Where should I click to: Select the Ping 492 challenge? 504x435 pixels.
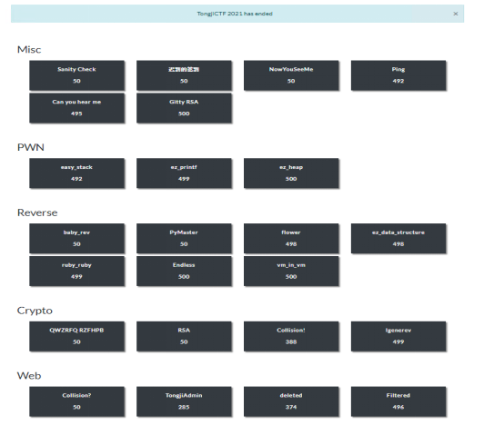[398, 75]
